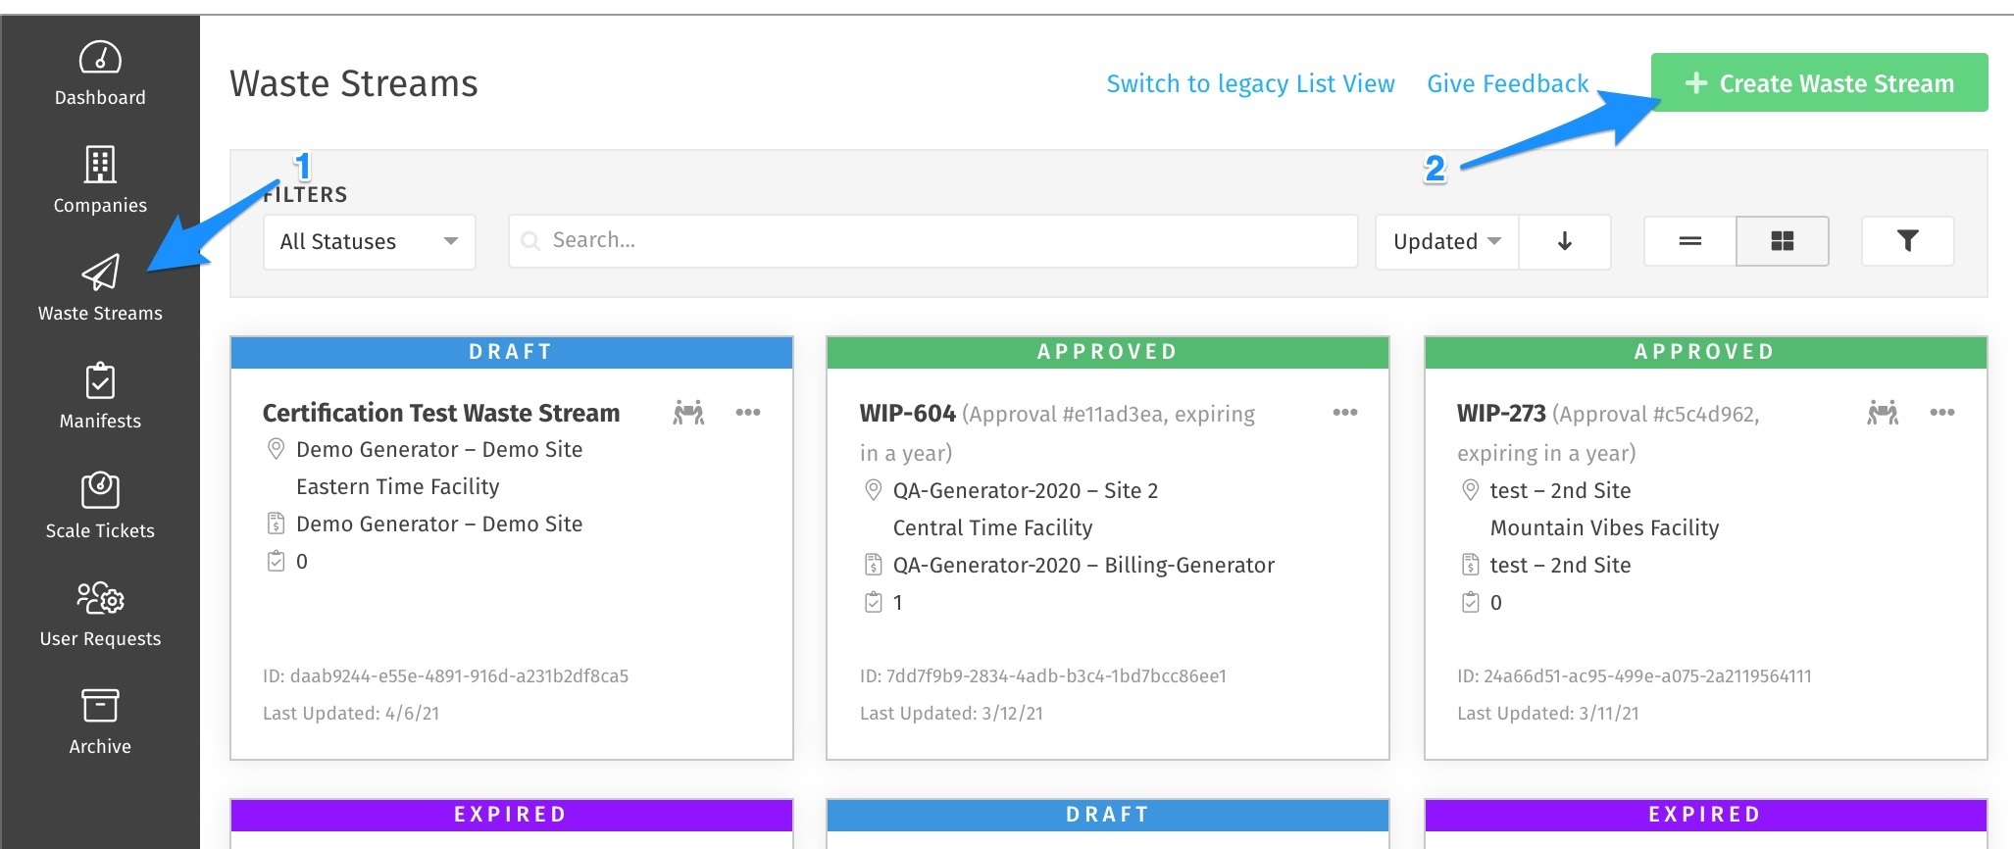Click the Give Feedback link
Image resolution: width=2014 pixels, height=849 pixels.
tap(1507, 83)
